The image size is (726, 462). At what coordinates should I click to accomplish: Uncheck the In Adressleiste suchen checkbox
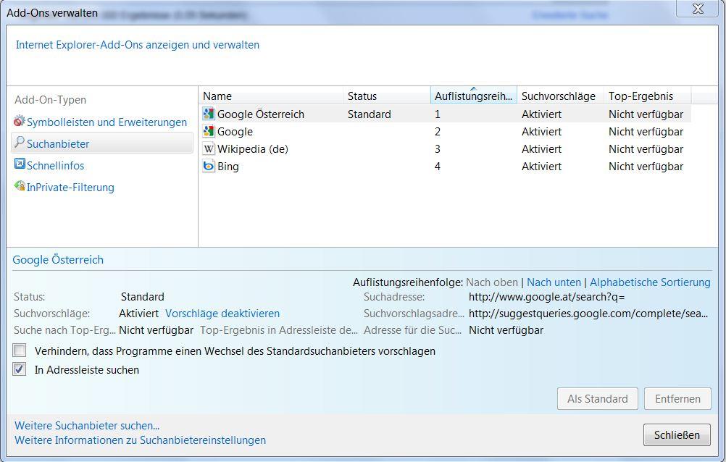click(x=20, y=369)
